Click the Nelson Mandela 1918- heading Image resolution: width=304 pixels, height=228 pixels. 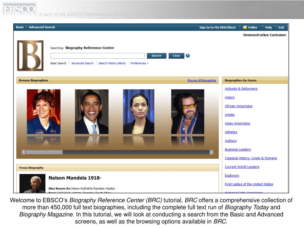pos(75,178)
